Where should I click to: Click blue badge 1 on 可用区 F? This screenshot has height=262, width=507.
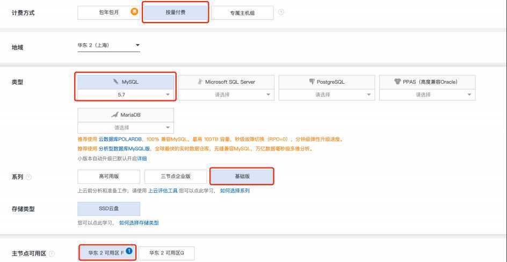[x=129, y=250]
